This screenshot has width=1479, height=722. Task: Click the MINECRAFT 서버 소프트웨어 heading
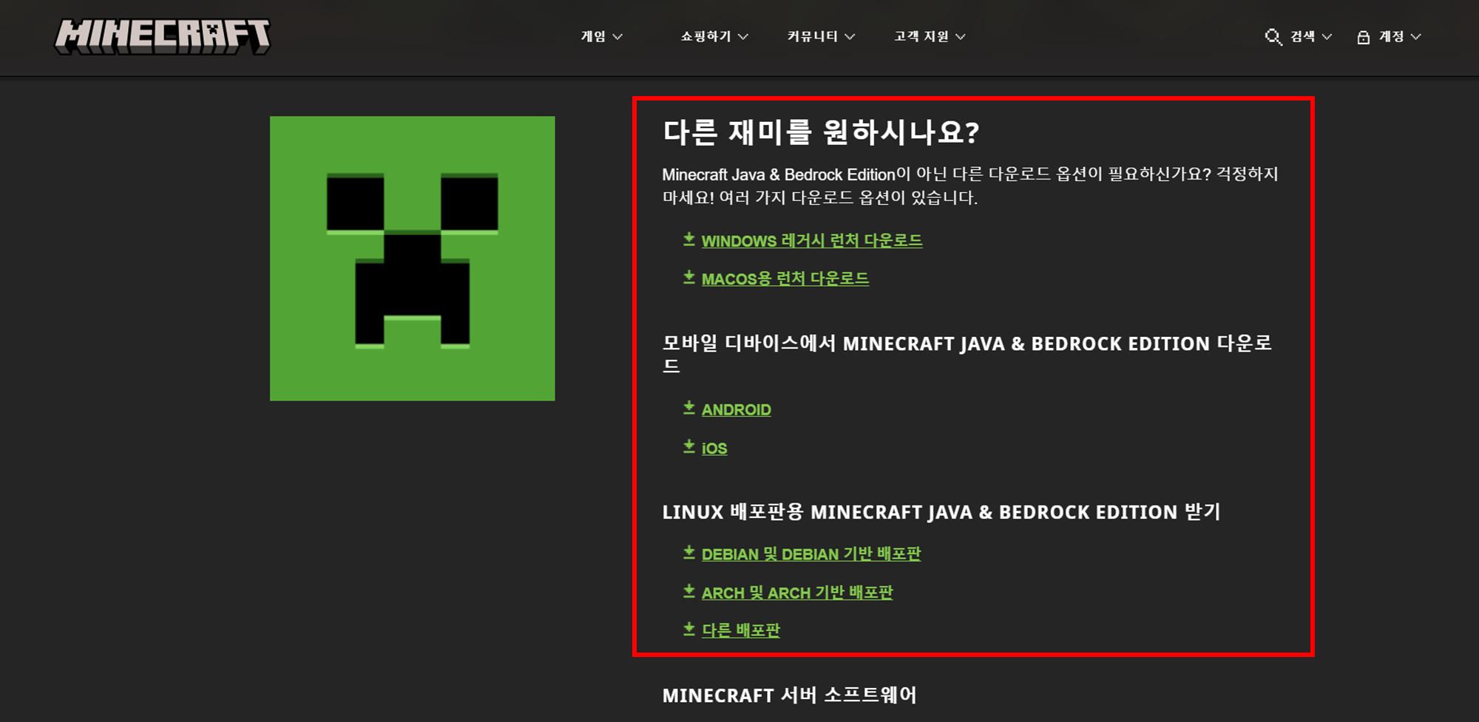click(789, 695)
